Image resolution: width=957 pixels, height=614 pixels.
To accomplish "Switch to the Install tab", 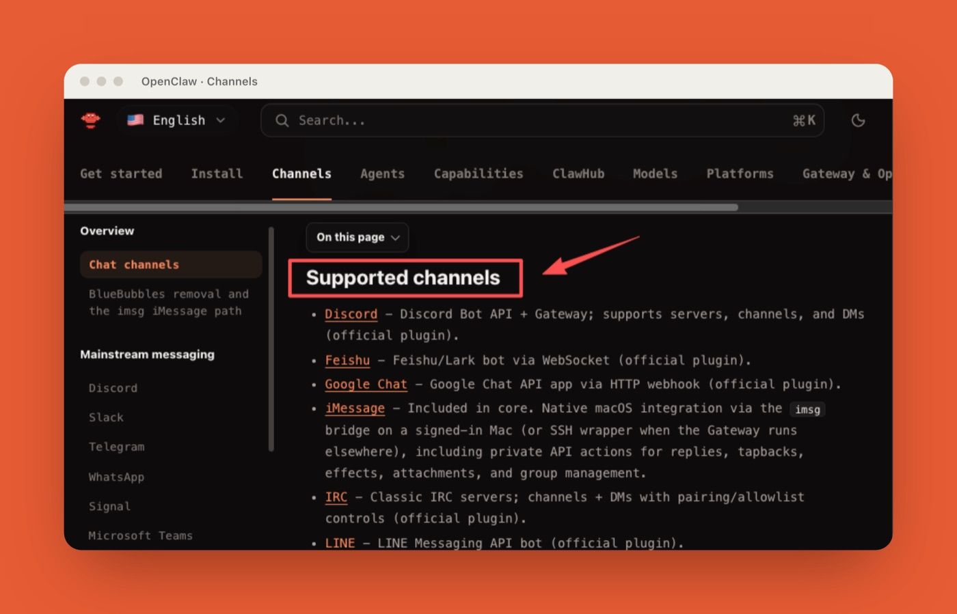I will pyautogui.click(x=217, y=173).
